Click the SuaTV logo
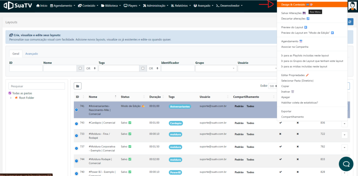Image resolution: width=358 pixels, height=176 pixels. pyautogui.click(x=17, y=6)
